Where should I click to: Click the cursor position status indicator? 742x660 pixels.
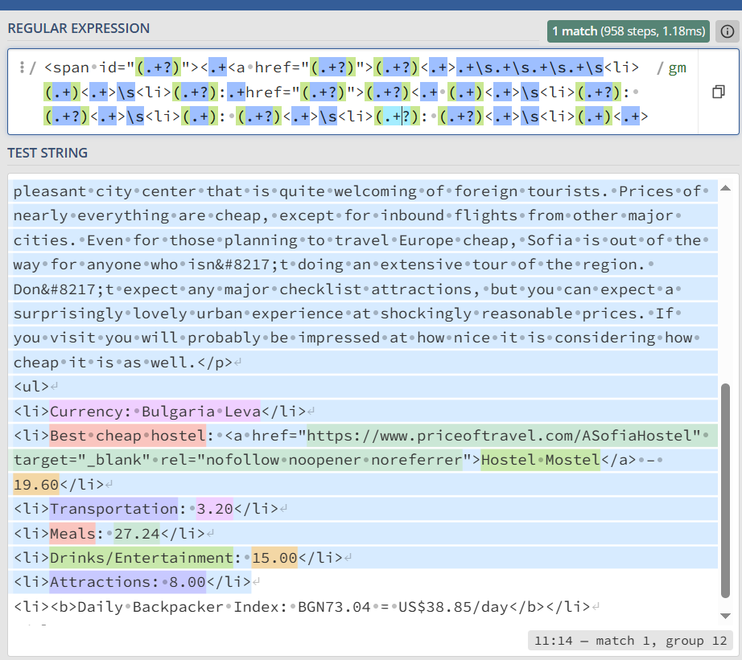pyautogui.click(x=630, y=641)
